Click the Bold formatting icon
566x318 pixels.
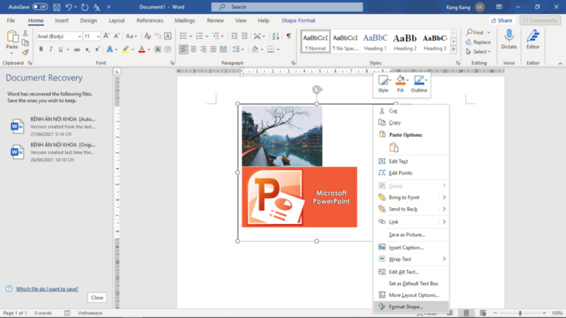(x=41, y=49)
